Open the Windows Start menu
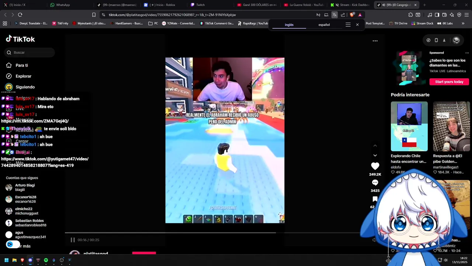This screenshot has width=472, height=266. 6,260
